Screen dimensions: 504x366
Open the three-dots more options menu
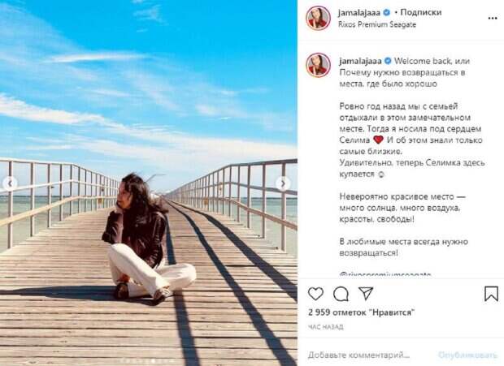493,19
